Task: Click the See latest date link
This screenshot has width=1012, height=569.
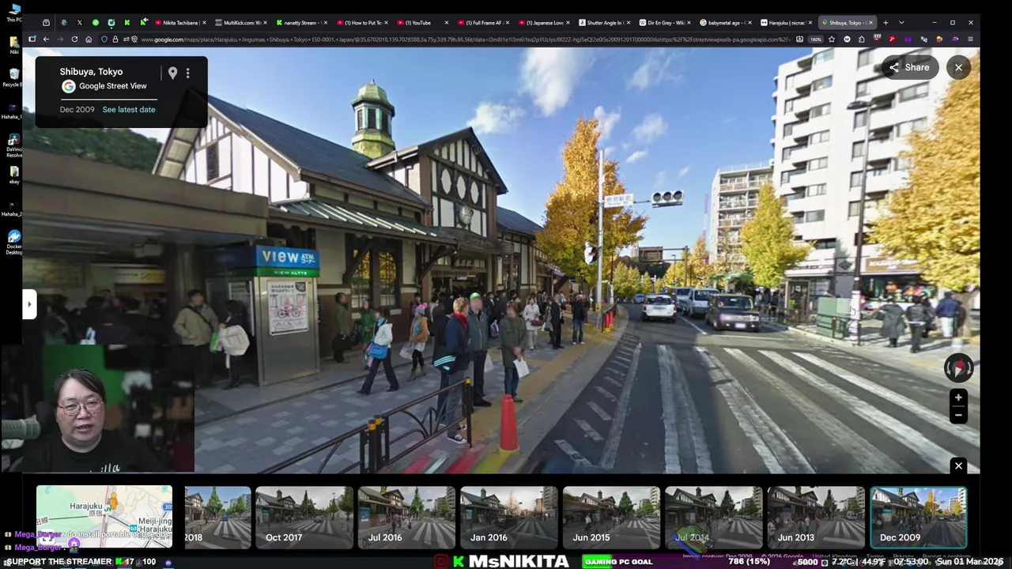Action: click(x=129, y=110)
